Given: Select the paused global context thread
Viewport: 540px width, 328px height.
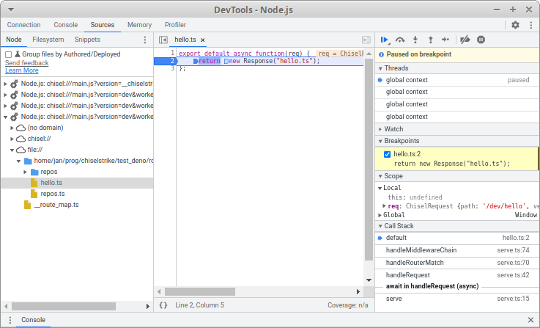Looking at the screenshot, I should pyautogui.click(x=456, y=80).
